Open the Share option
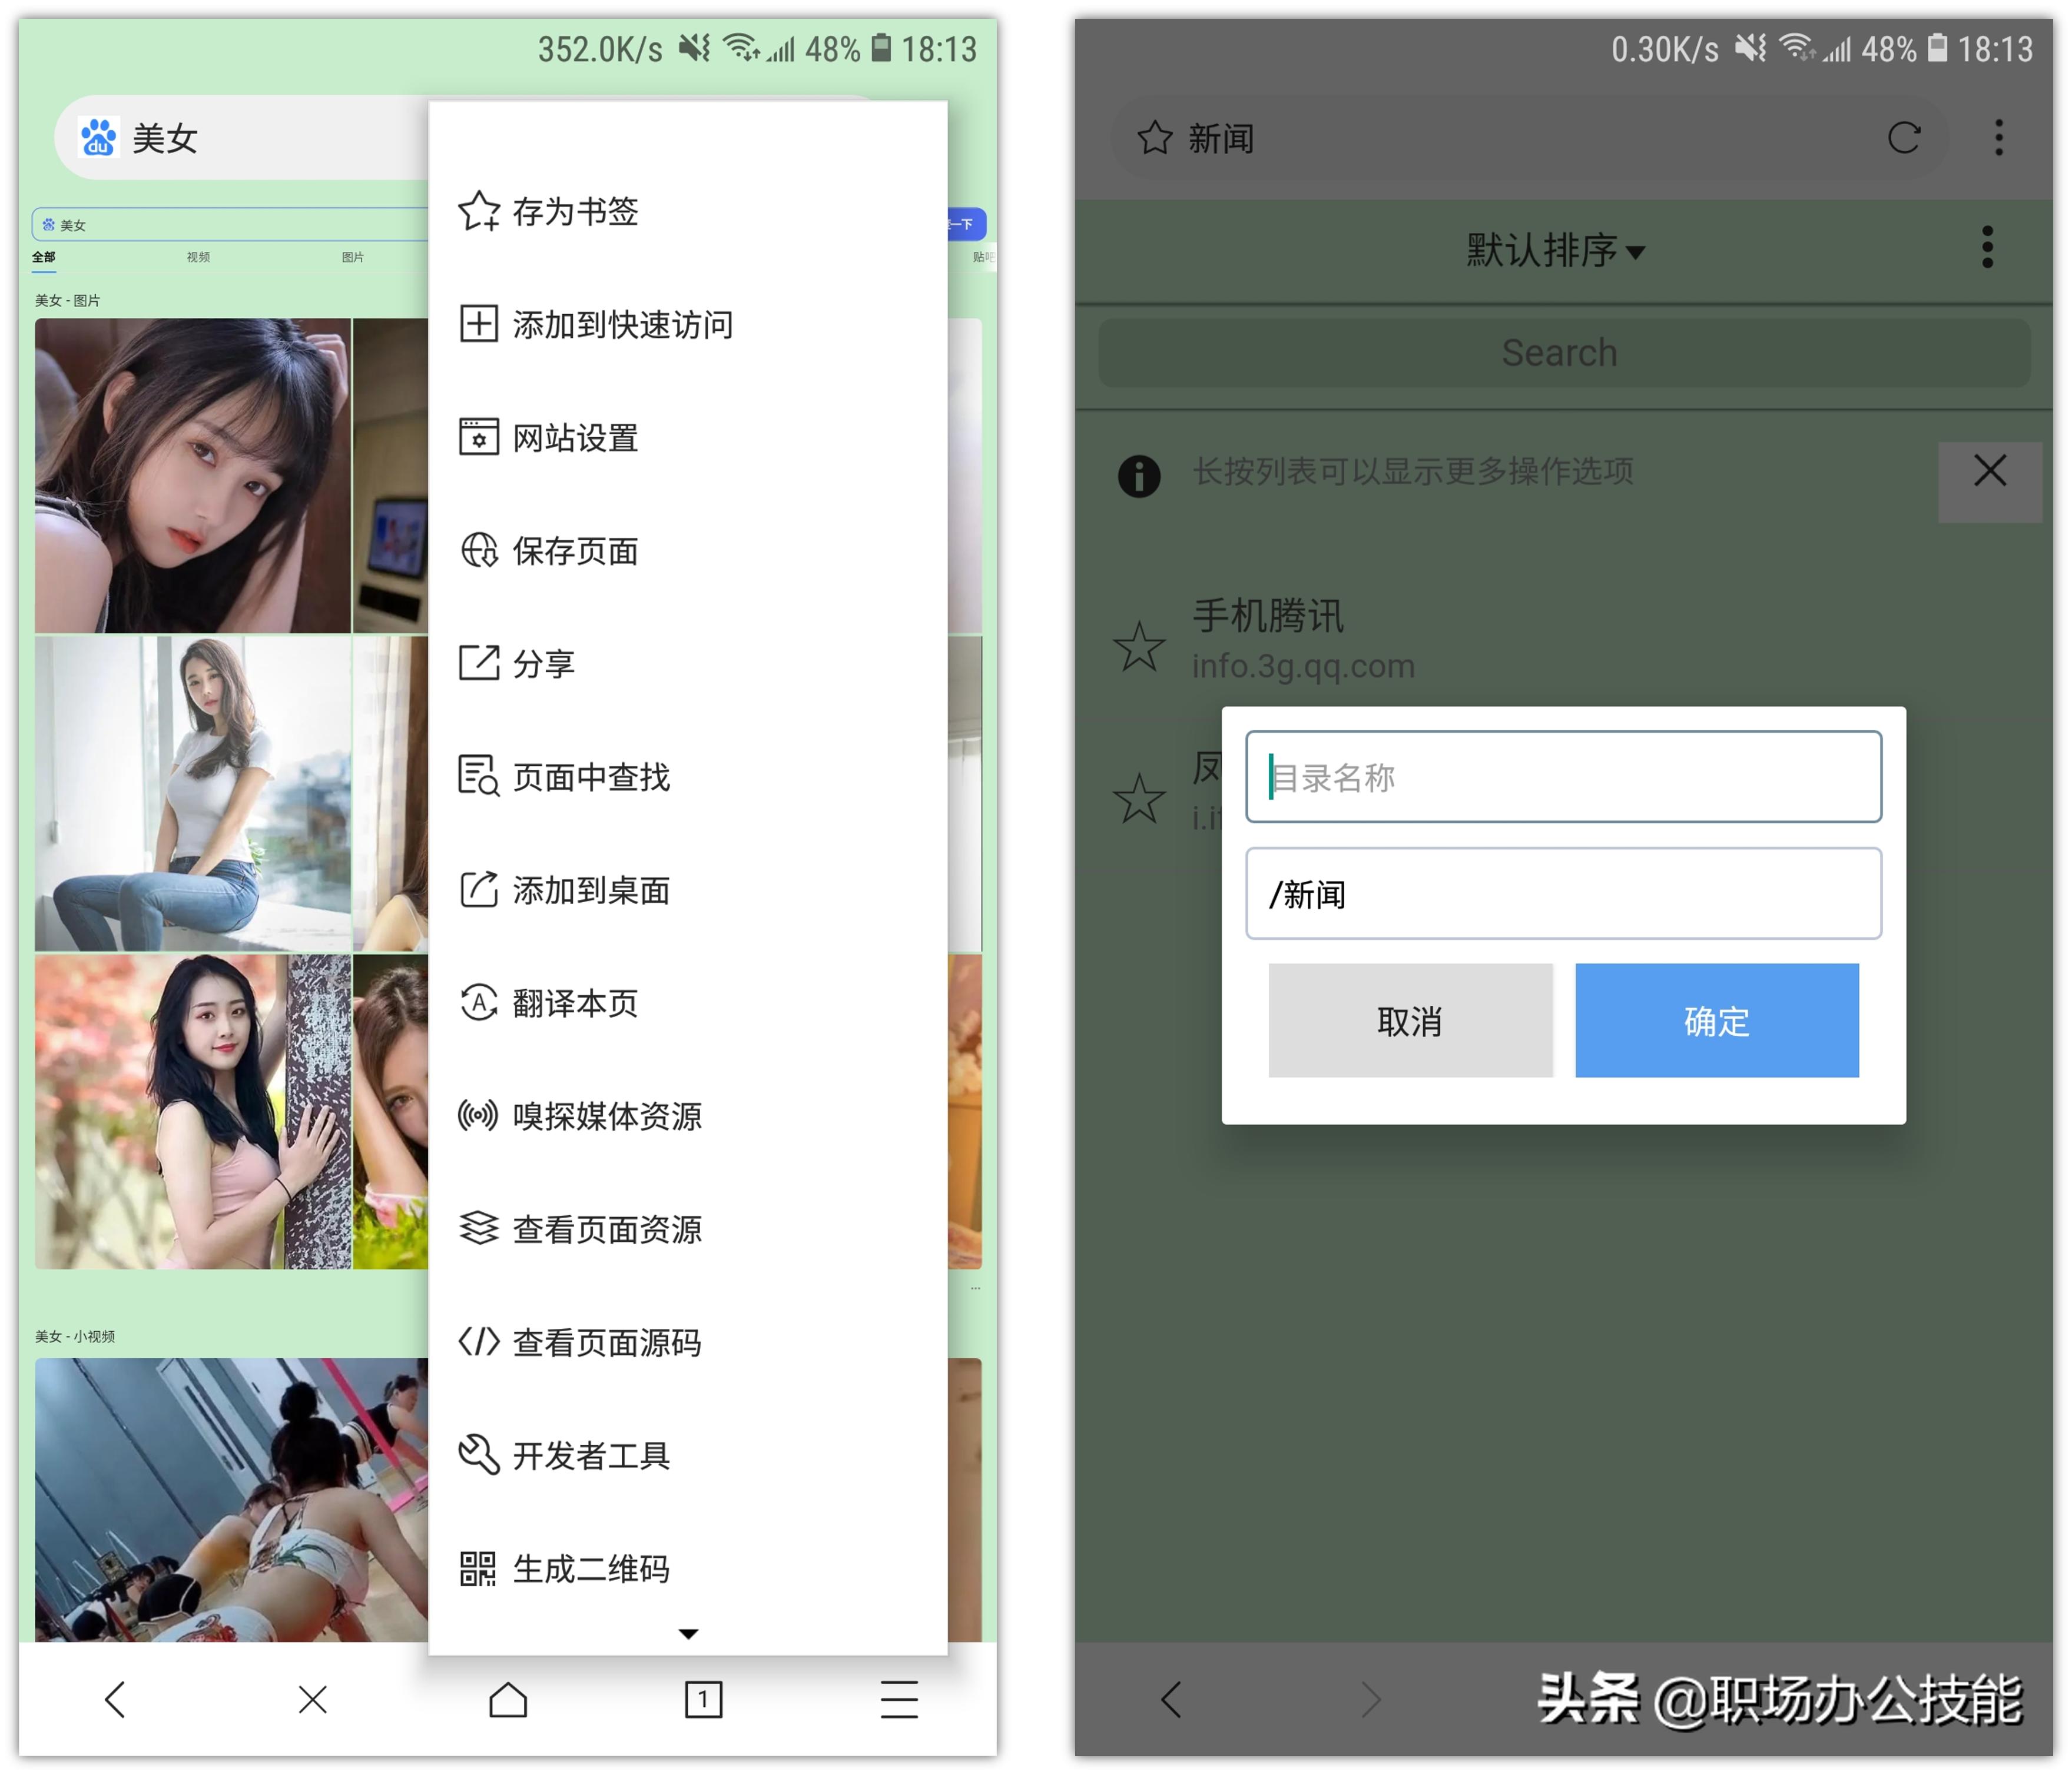This screenshot has height=1775, width=2072. click(x=540, y=664)
